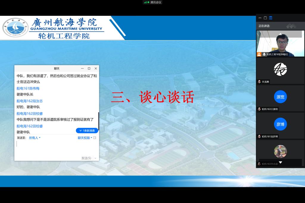This screenshot has width=305, height=203.
Task: Click muted mic icon for 轮机163王源宽
Action: (259, 109)
